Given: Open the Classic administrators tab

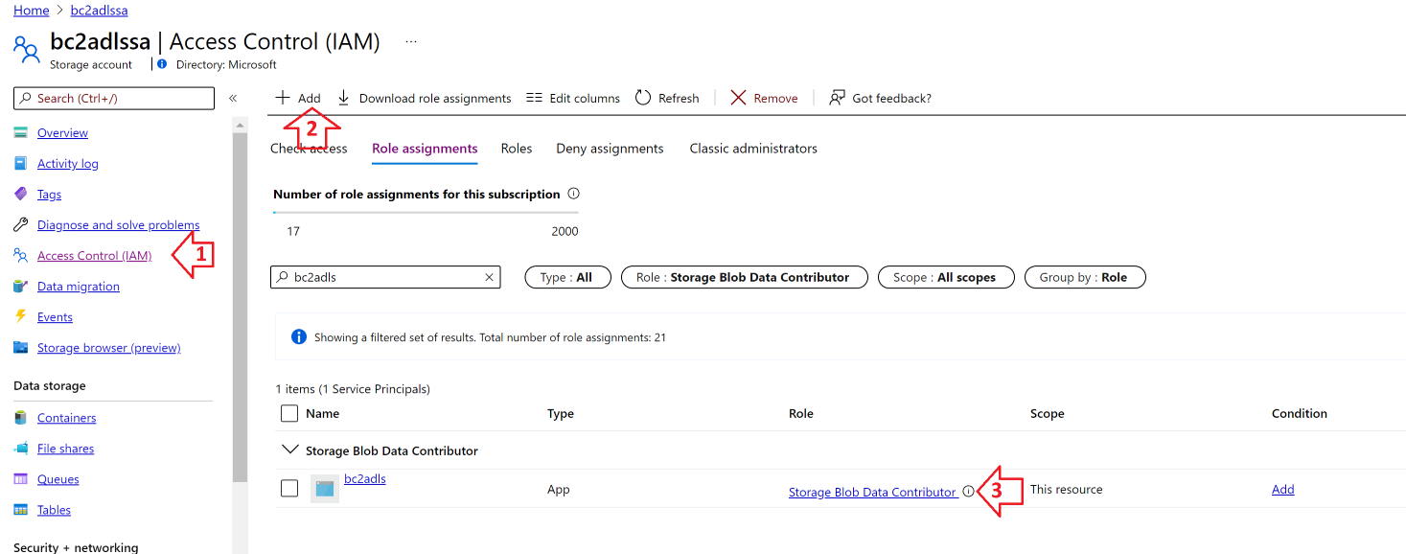Looking at the screenshot, I should tap(753, 149).
